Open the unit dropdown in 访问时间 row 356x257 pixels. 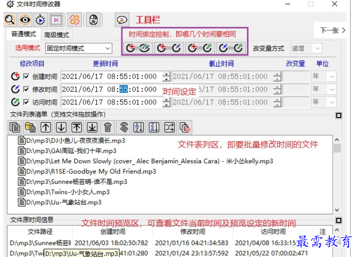click(324, 103)
